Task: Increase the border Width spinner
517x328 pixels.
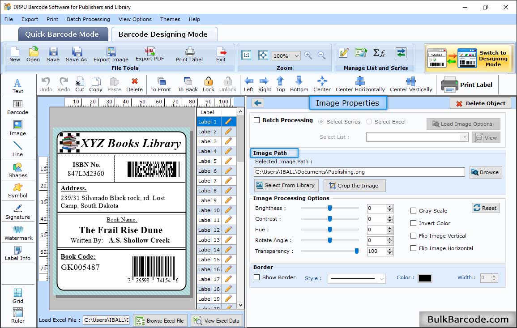Action: 494,276
